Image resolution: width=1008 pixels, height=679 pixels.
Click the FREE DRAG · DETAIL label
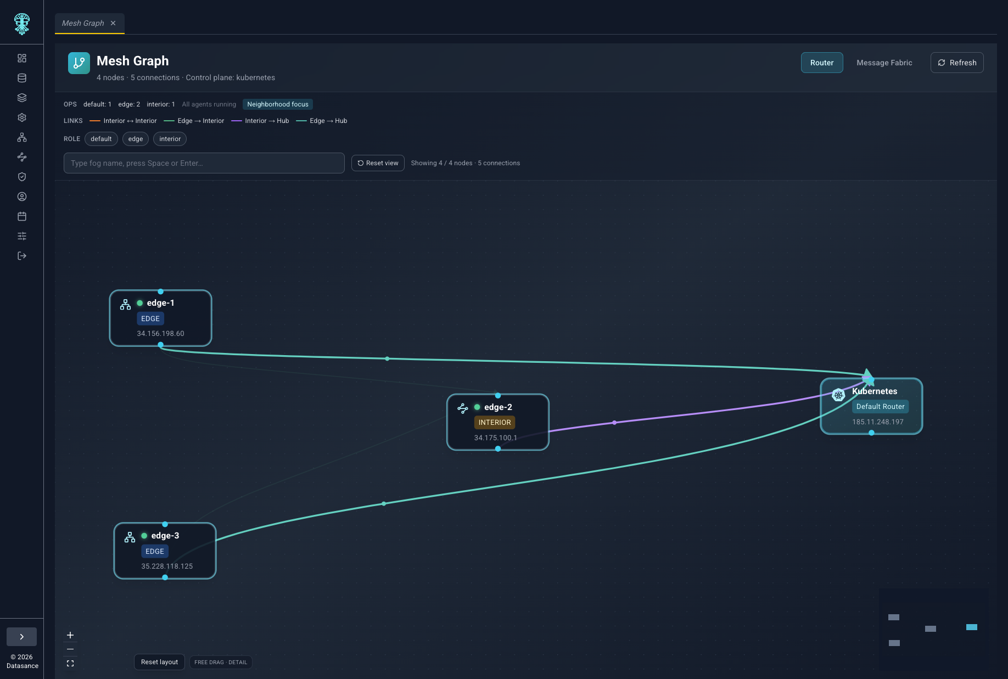(221, 663)
